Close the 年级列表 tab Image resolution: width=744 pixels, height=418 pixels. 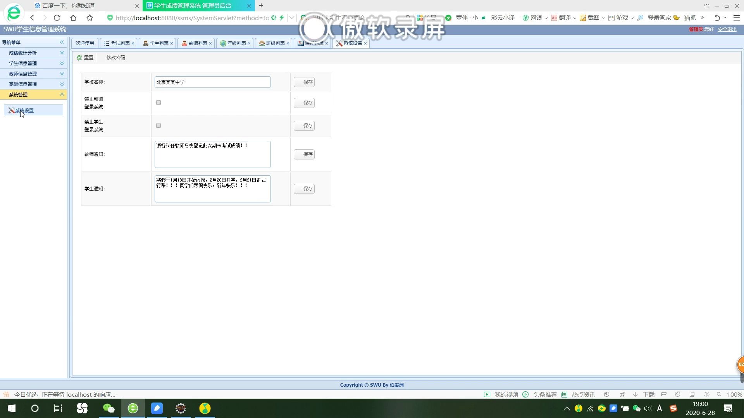pyautogui.click(x=249, y=43)
